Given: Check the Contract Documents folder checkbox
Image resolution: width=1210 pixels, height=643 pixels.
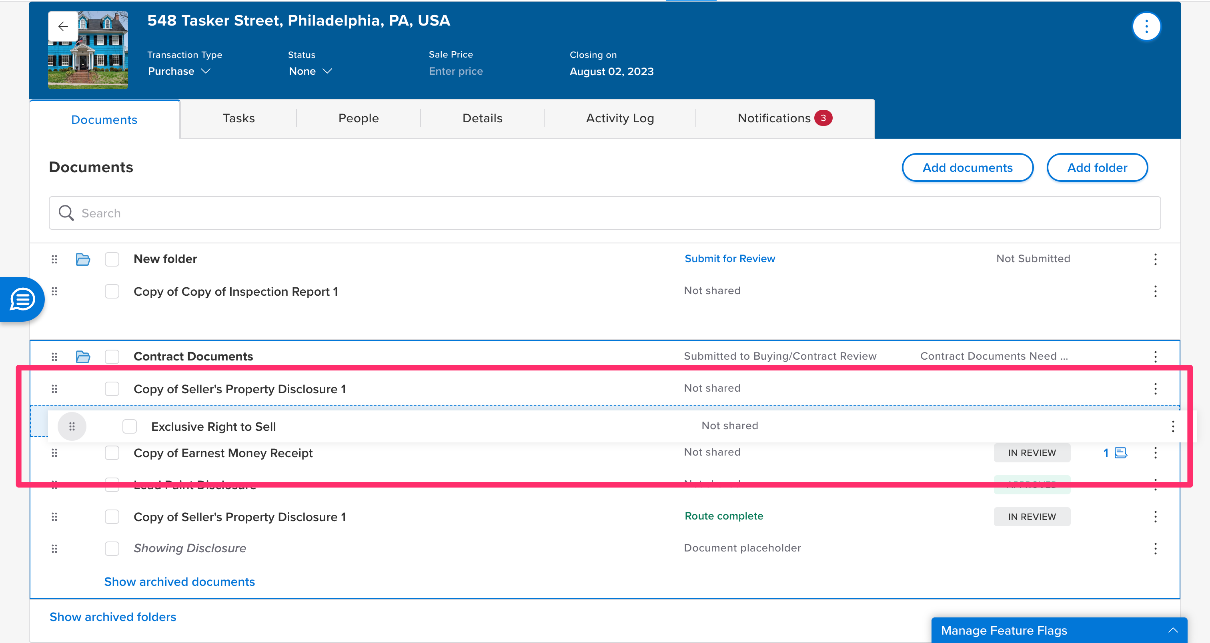Looking at the screenshot, I should tap(112, 356).
